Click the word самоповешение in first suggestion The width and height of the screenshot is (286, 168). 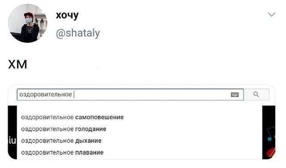click(x=99, y=117)
